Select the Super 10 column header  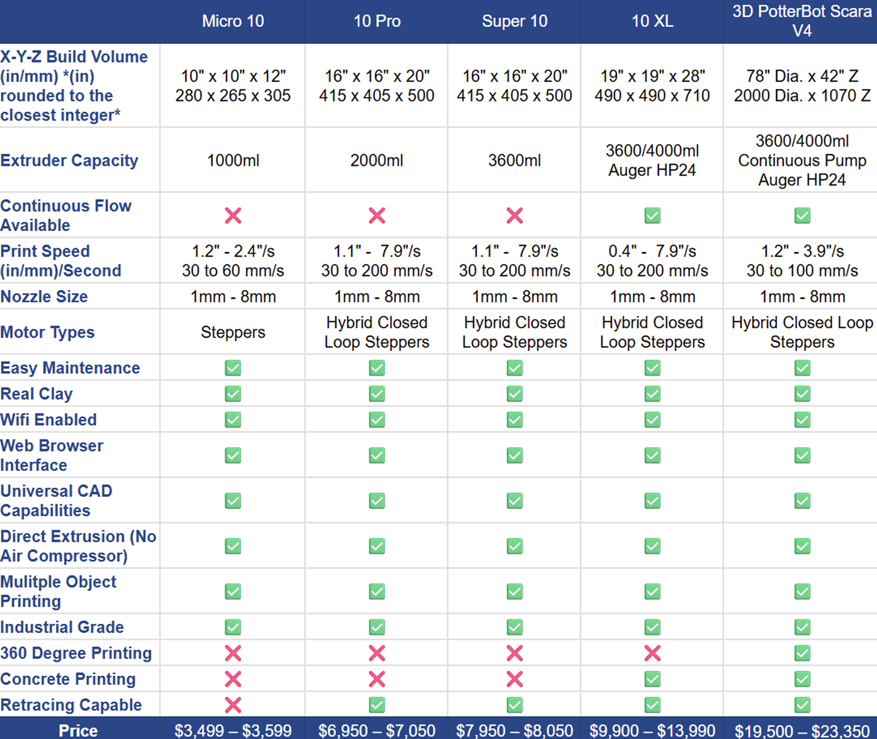point(515,21)
